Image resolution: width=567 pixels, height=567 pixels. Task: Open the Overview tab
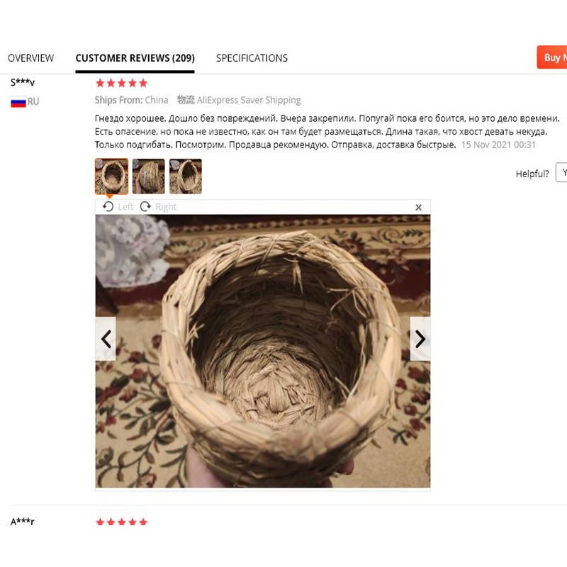coord(30,58)
